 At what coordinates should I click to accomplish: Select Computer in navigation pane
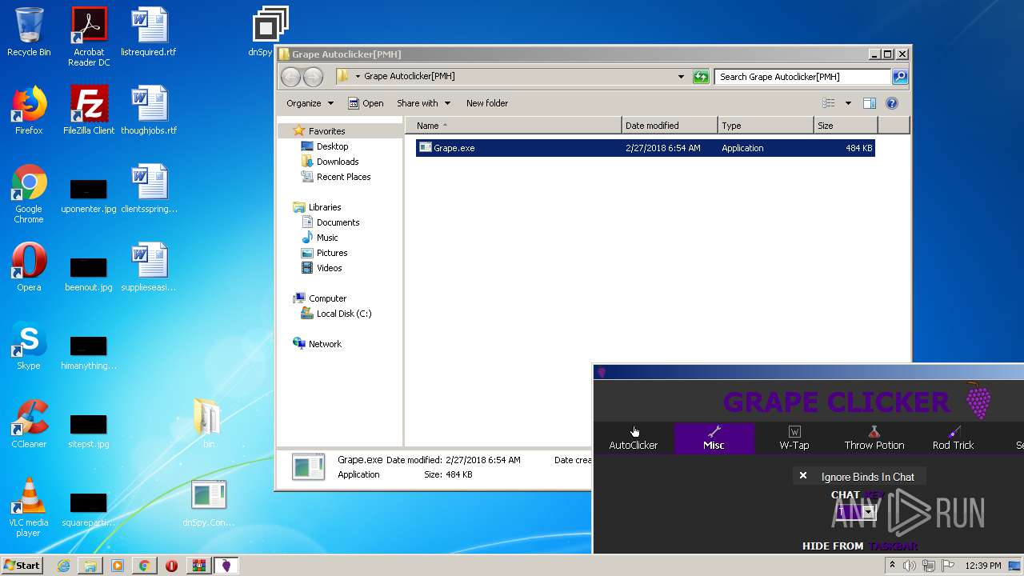(x=320, y=298)
